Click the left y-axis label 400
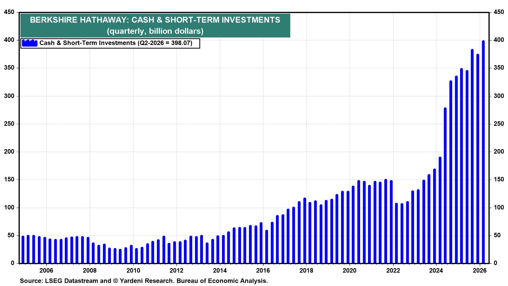 point(9,40)
